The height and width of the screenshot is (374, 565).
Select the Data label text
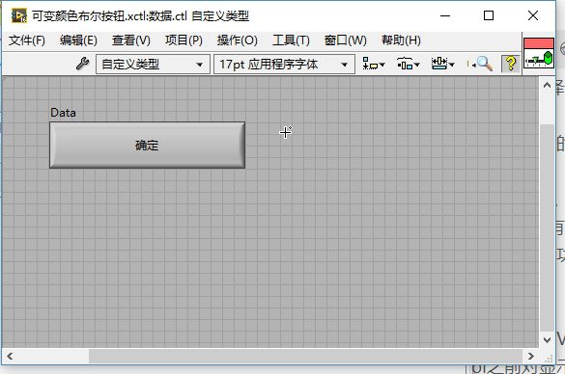point(63,113)
